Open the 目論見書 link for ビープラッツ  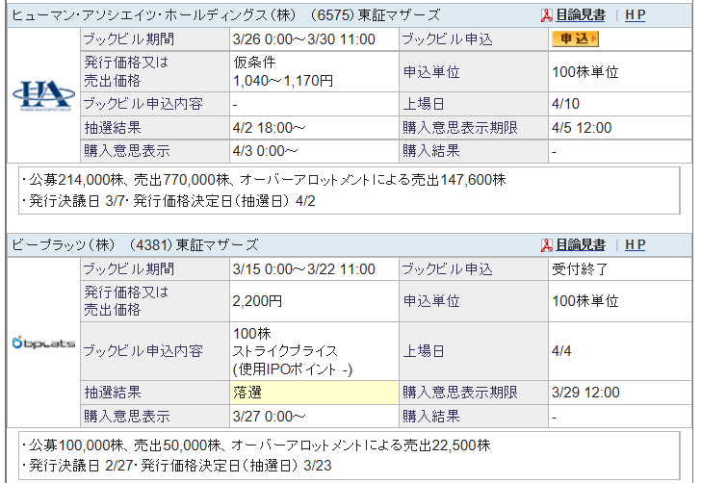coord(581,244)
